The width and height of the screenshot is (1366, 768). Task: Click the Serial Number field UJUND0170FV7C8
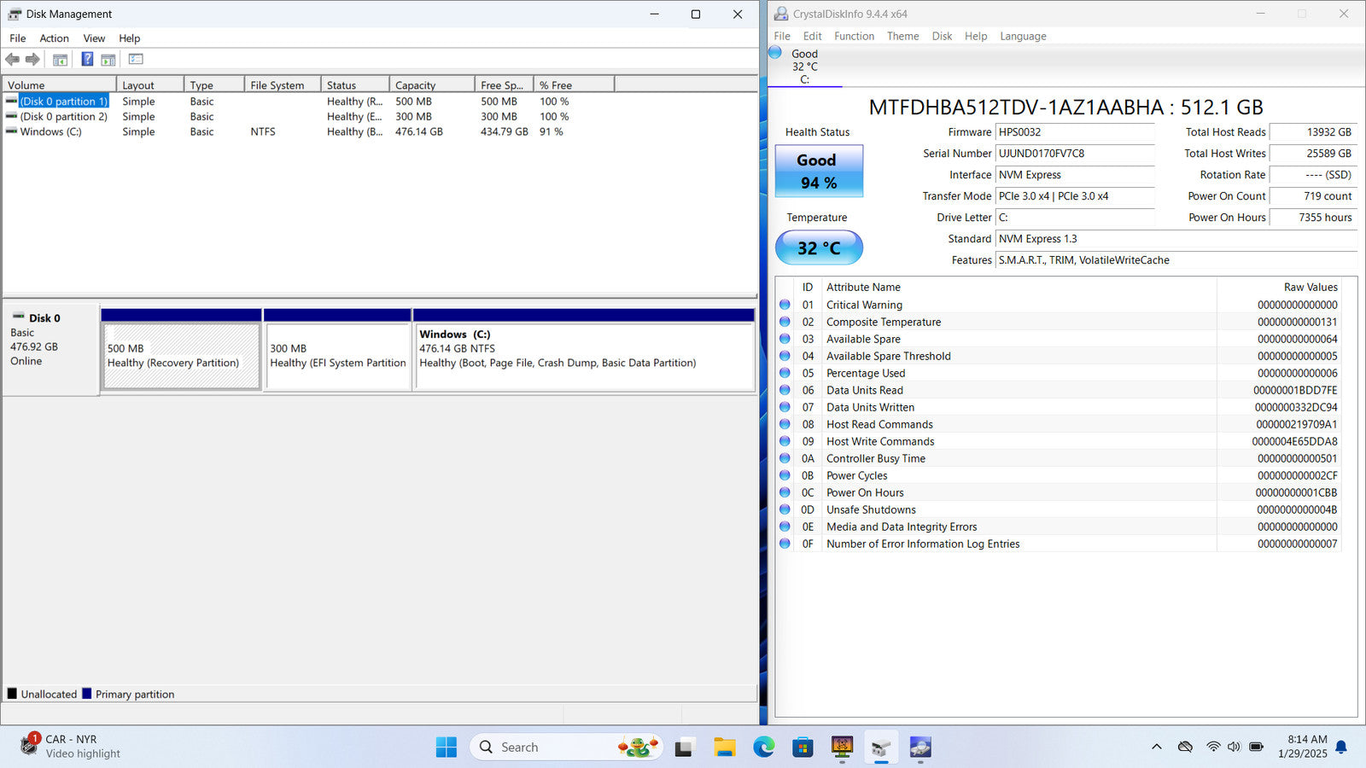click(1075, 154)
